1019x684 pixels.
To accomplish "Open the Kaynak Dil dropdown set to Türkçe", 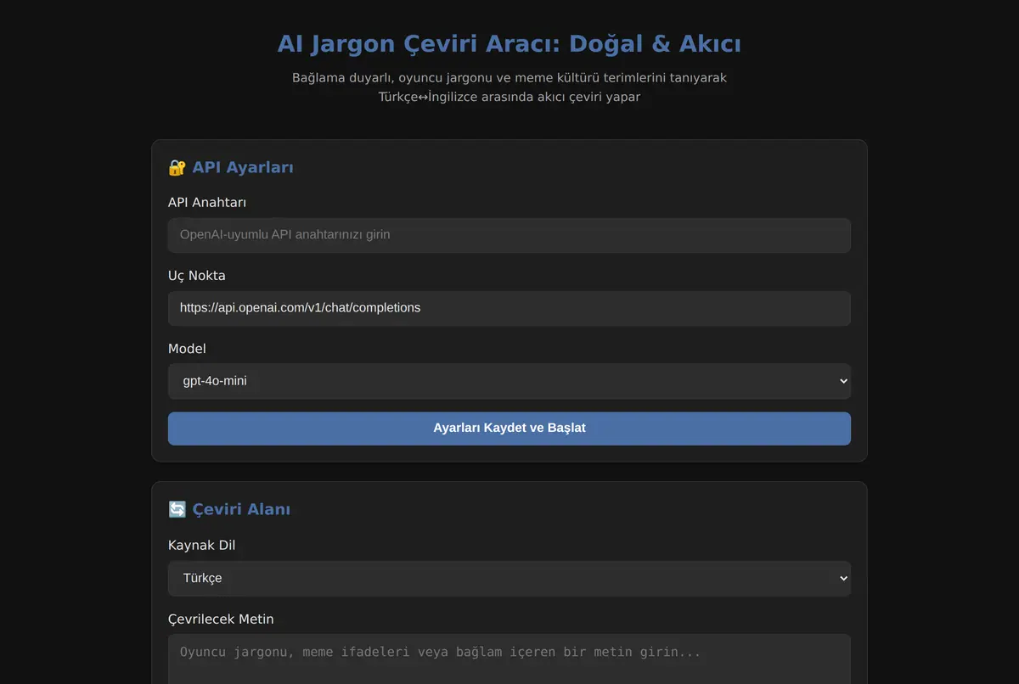I will click(x=509, y=578).
